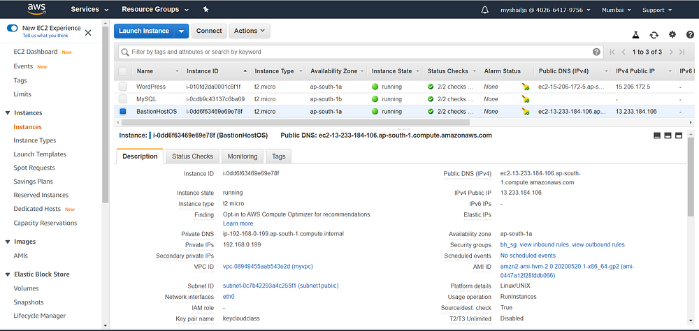Check the WordPress instance checkbox

click(x=122, y=87)
